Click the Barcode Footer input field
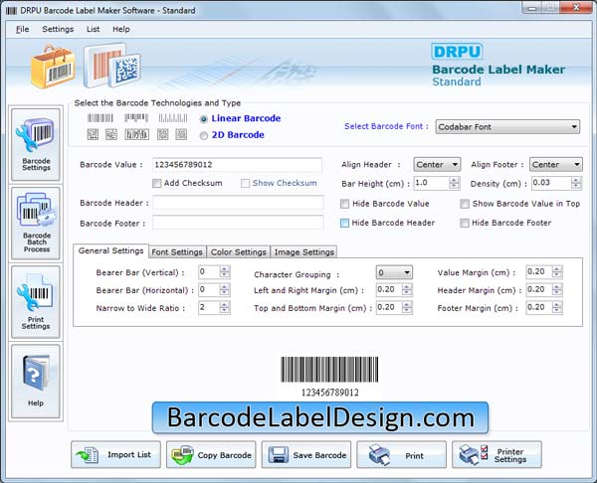597x483 pixels. [x=238, y=223]
